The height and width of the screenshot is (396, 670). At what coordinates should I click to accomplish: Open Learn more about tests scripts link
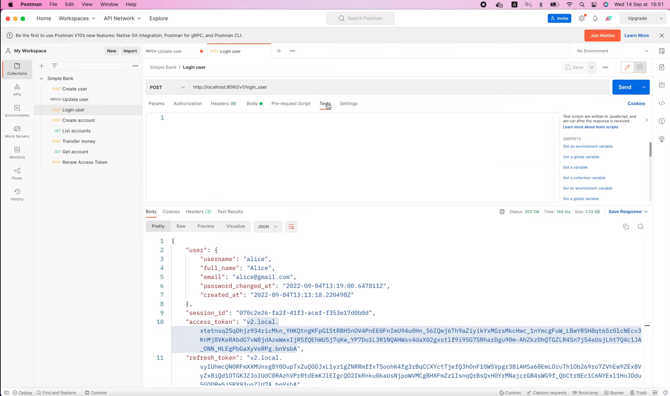point(590,127)
